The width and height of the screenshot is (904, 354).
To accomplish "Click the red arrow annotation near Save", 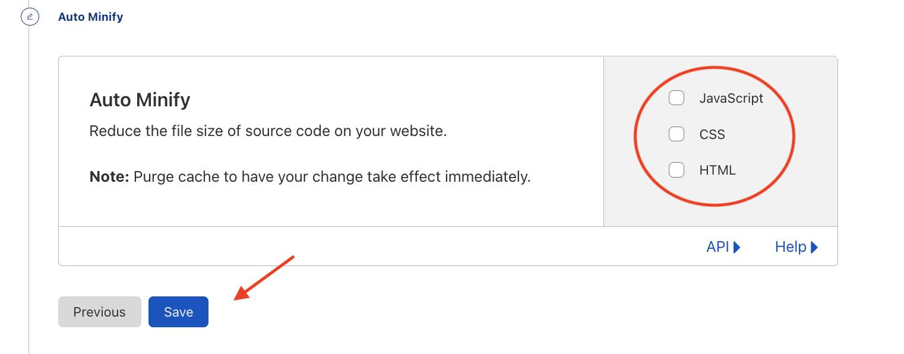I will (x=264, y=278).
